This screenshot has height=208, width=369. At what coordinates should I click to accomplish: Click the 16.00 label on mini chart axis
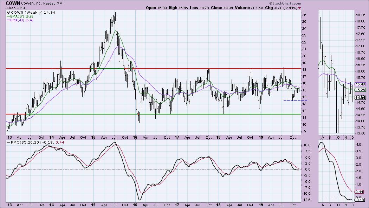[x=360, y=71]
